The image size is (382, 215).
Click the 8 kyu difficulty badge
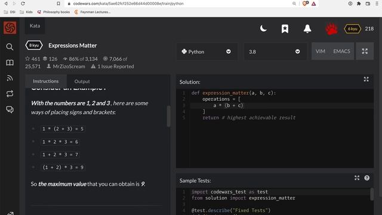pyautogui.click(x=34, y=45)
